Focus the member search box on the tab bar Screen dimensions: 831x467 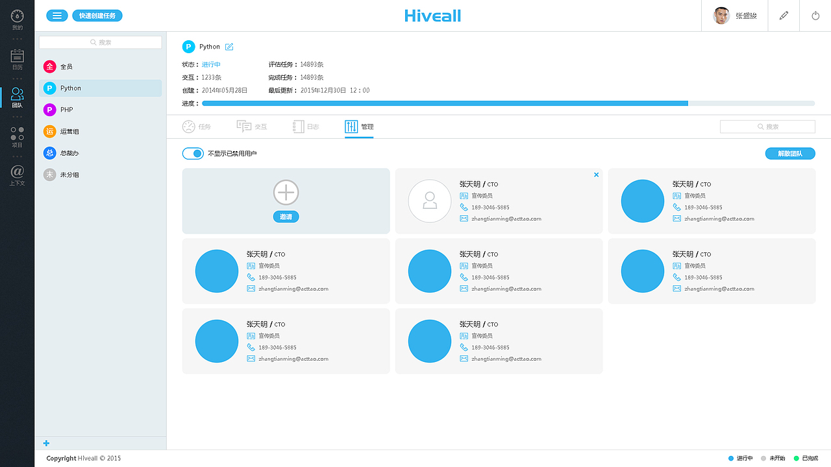[x=767, y=126]
